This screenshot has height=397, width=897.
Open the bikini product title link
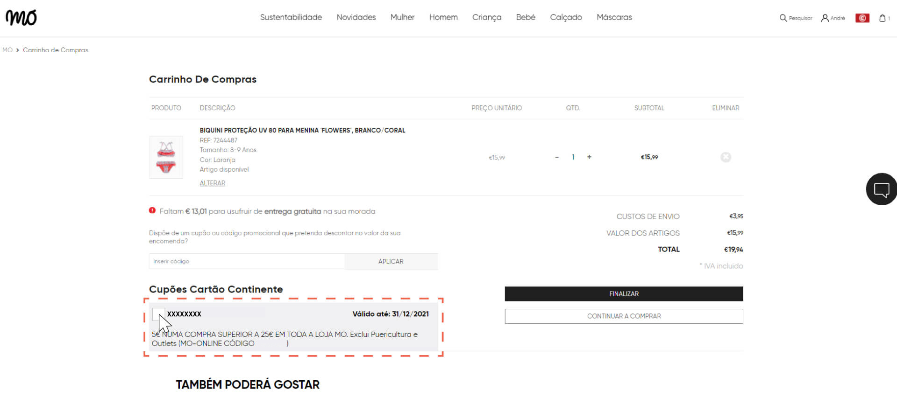[x=302, y=130]
